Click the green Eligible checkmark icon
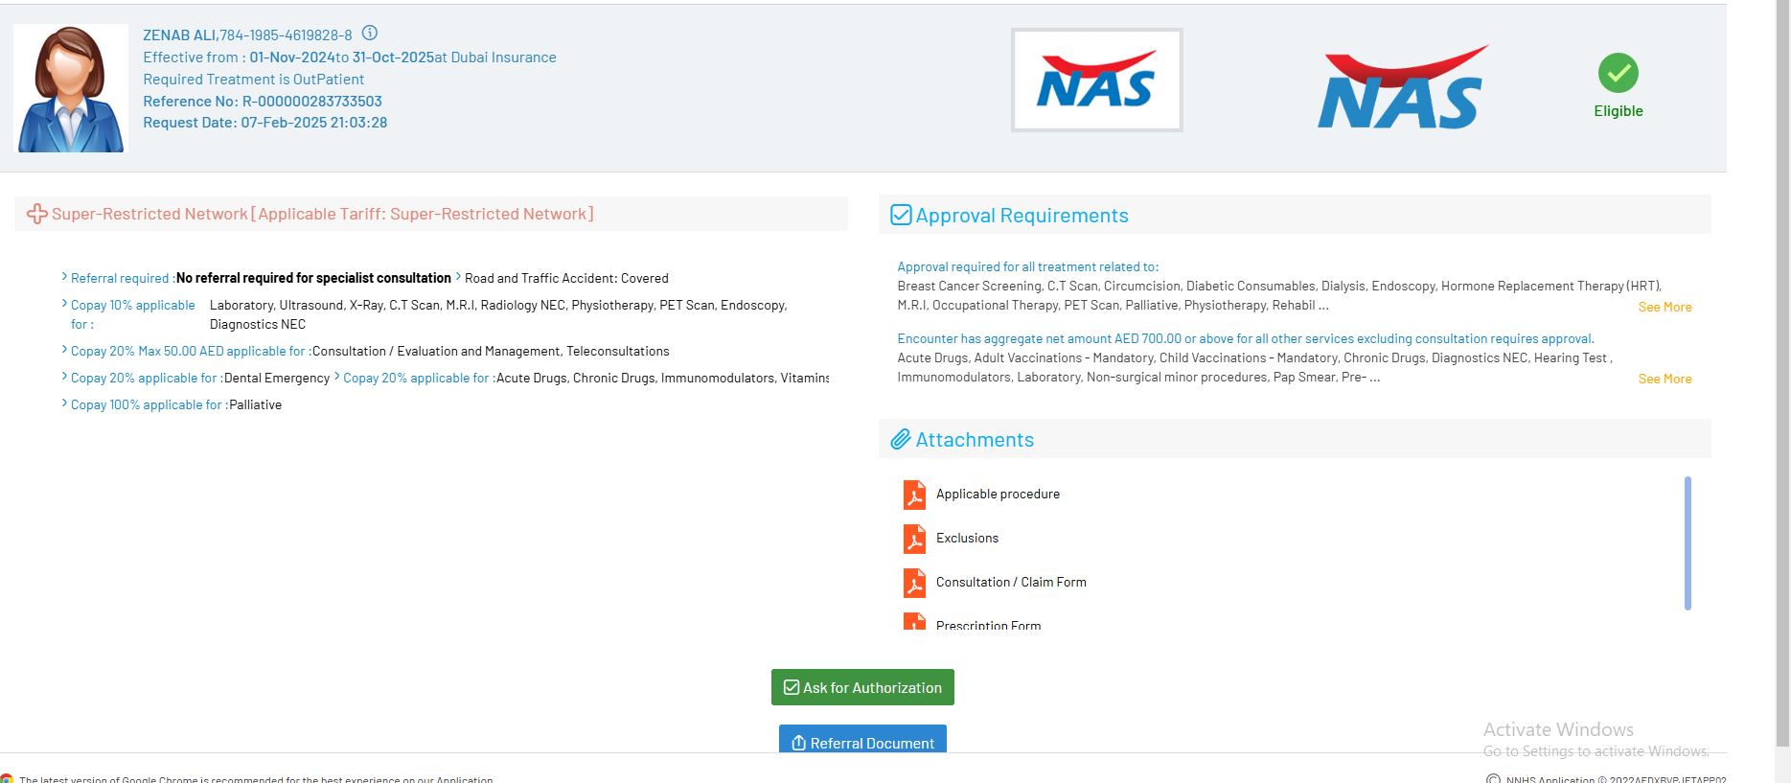 coord(1618,73)
